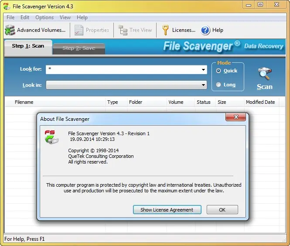
Task: Sort by Type column header
Action: [116, 102]
